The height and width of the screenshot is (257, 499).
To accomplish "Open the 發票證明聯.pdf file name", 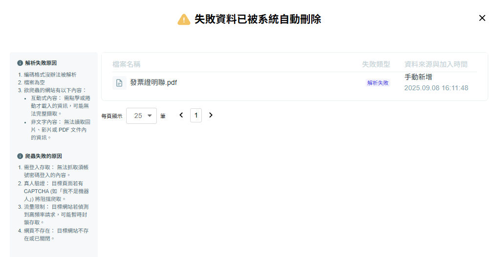I will (153, 83).
